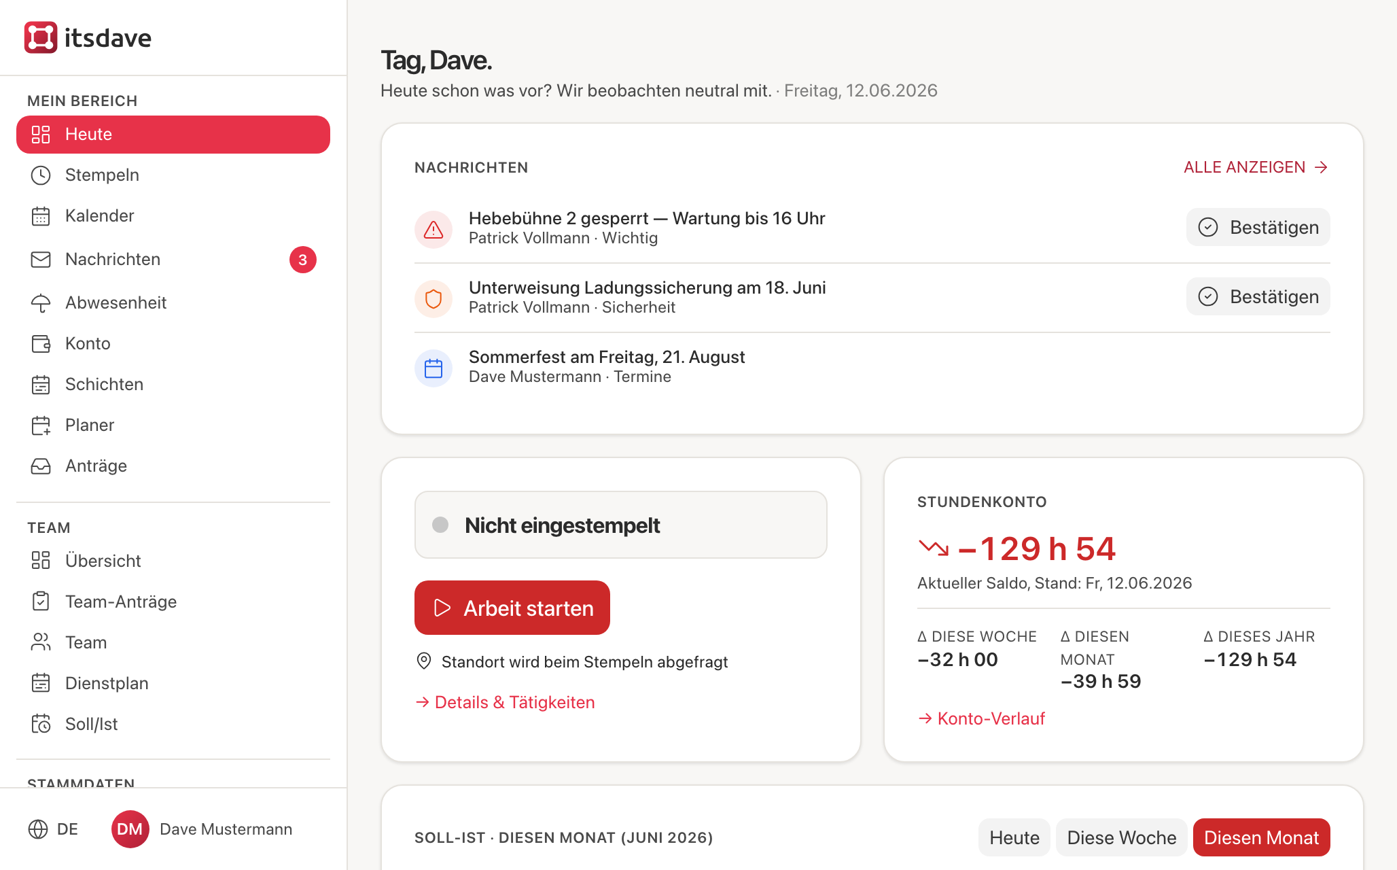Click the Kalender icon in sidebar
The image size is (1397, 870).
(x=41, y=216)
